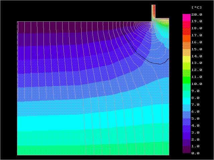
Task: Click the 20.0 legend value
Action: [197, 15]
